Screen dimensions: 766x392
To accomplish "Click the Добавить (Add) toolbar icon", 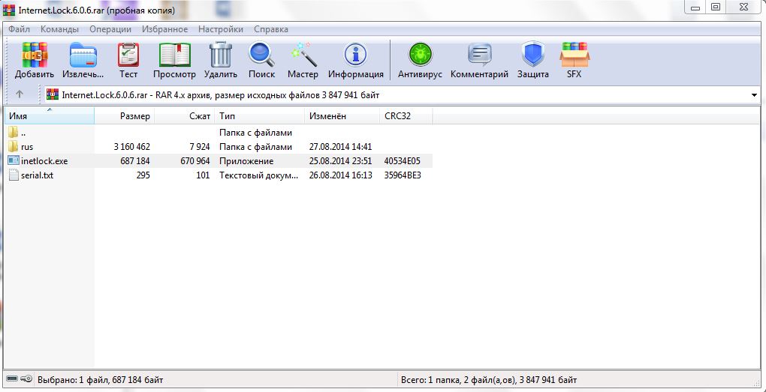I will [x=35, y=57].
